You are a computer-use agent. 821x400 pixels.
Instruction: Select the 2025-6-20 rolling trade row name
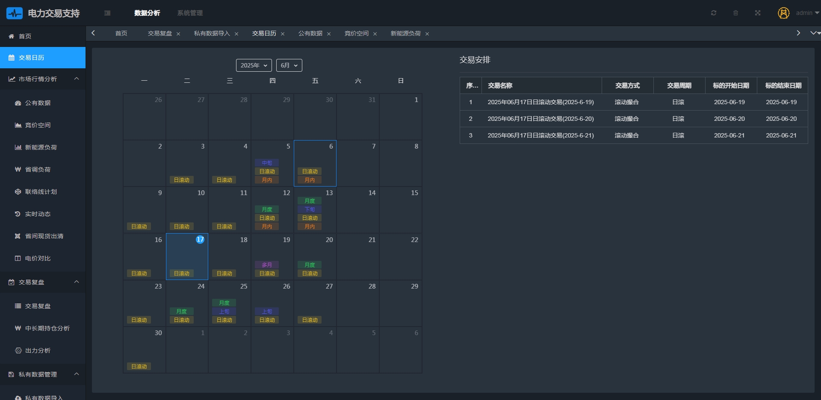click(x=540, y=119)
